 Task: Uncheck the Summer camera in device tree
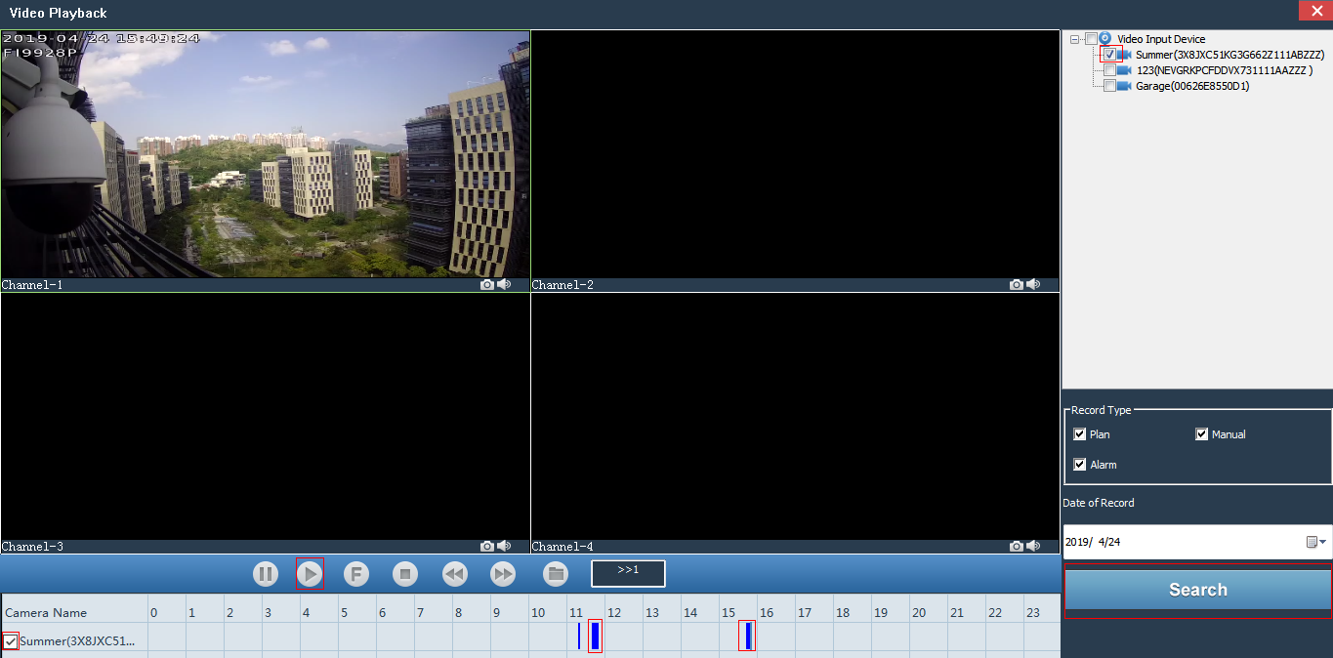1108,54
